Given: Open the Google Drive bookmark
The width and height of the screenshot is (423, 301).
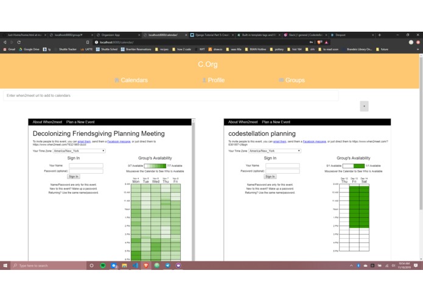Looking at the screenshot, I should pyautogui.click(x=29, y=49).
